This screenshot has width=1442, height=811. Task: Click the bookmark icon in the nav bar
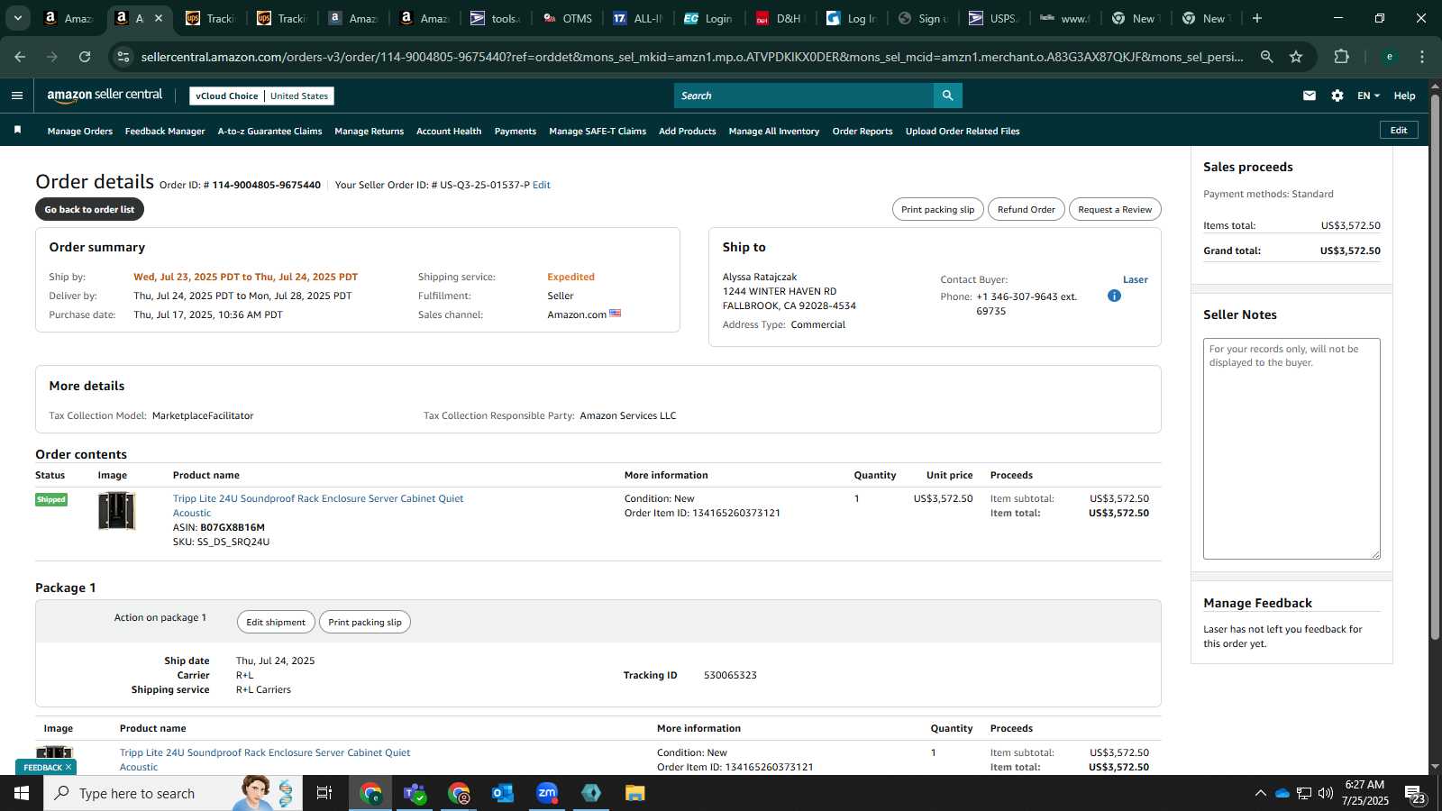click(x=17, y=131)
